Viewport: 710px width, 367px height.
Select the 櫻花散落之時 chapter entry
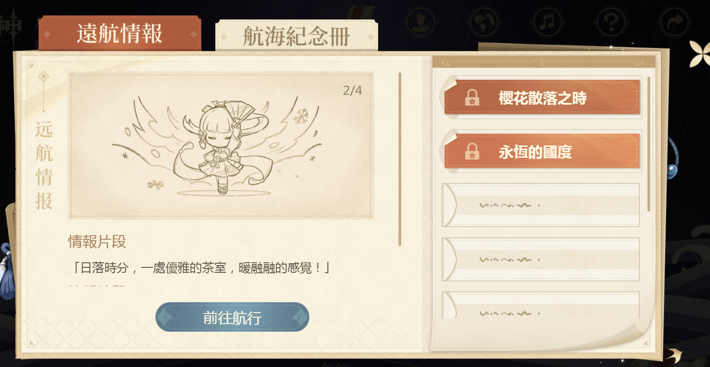tap(542, 97)
